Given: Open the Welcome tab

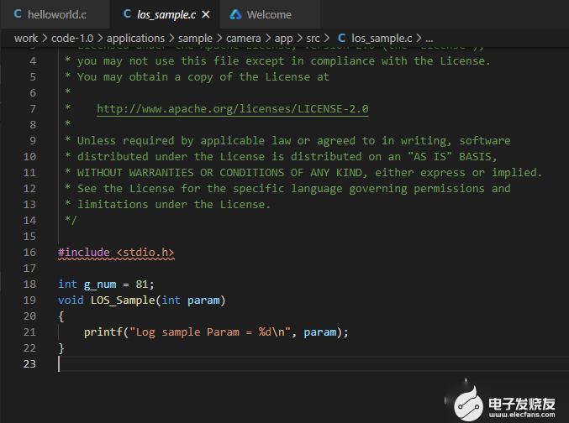Looking at the screenshot, I should [x=269, y=14].
